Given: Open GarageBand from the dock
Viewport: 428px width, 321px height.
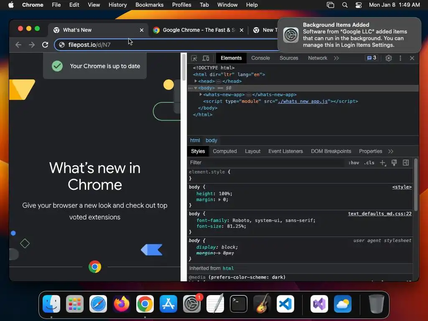Looking at the screenshot, I should [x=262, y=304].
